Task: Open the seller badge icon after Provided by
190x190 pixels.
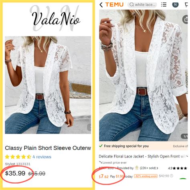Action: [x=137, y=168]
